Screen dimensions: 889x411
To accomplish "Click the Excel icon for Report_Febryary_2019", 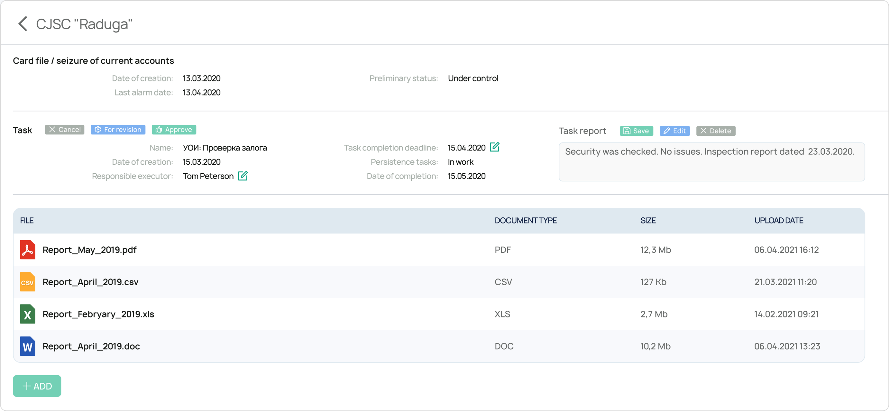I will [x=27, y=314].
